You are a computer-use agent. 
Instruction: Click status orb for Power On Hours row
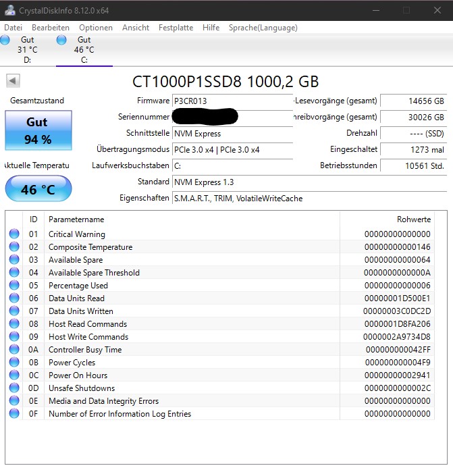(14, 375)
